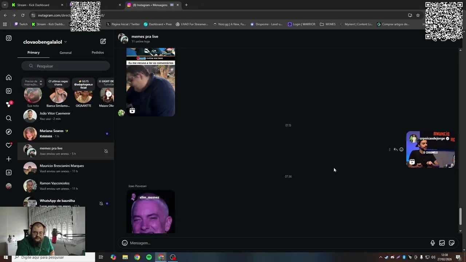Select the Instagram Mensagens browser tab

pyautogui.click(x=153, y=5)
